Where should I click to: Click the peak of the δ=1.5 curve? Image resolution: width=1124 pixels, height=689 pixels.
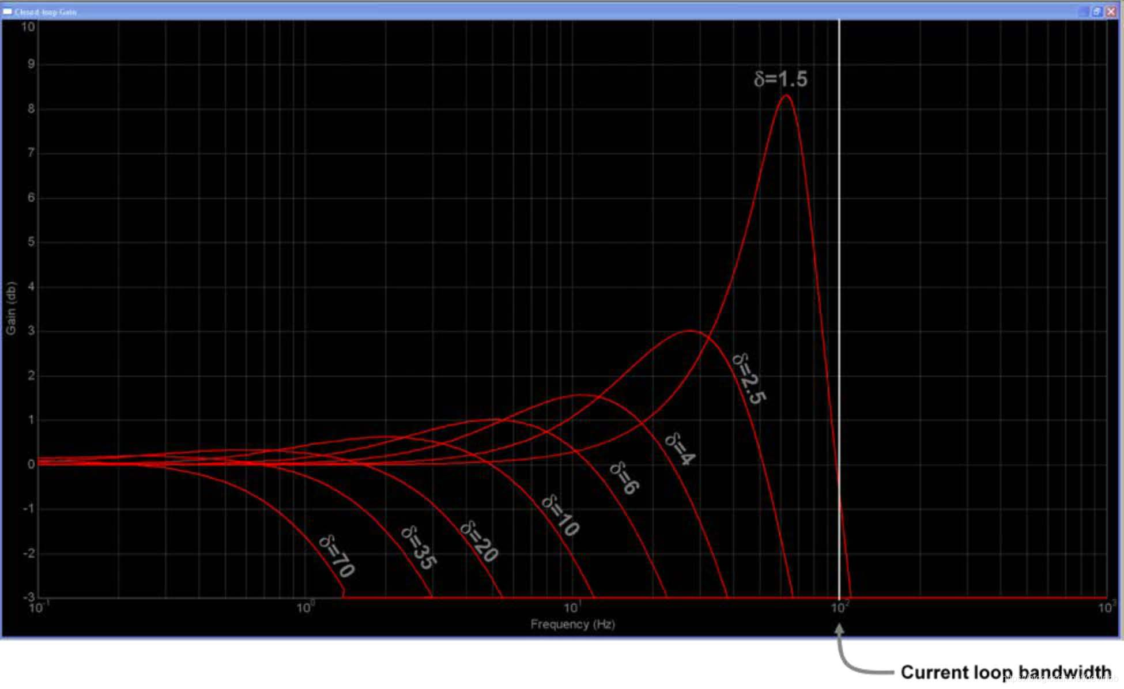(x=786, y=96)
